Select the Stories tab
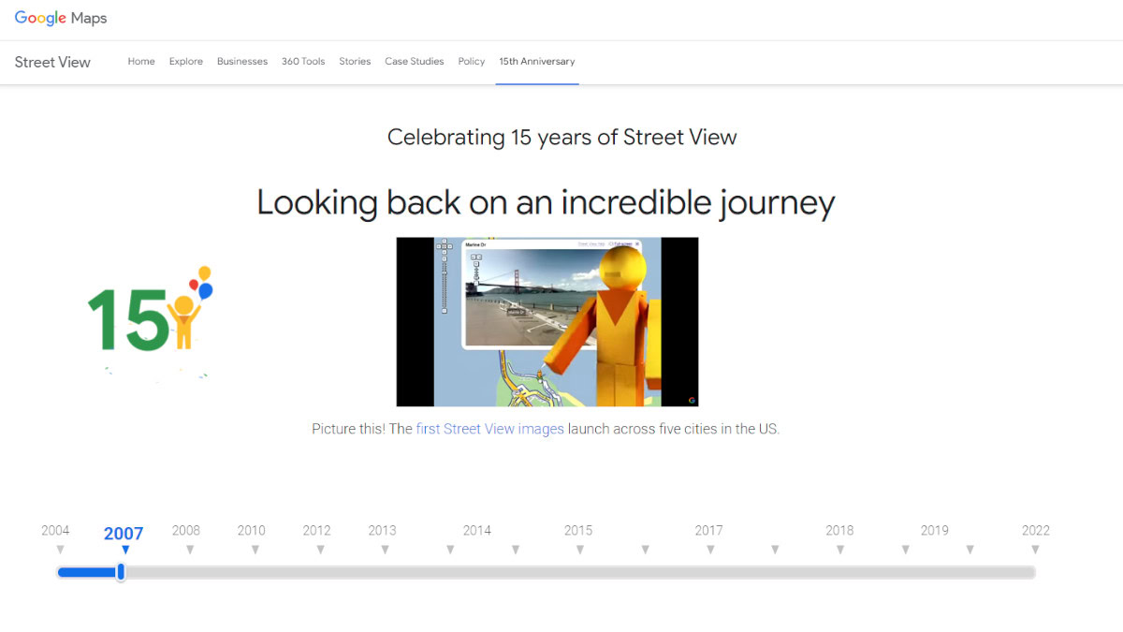 coord(355,62)
